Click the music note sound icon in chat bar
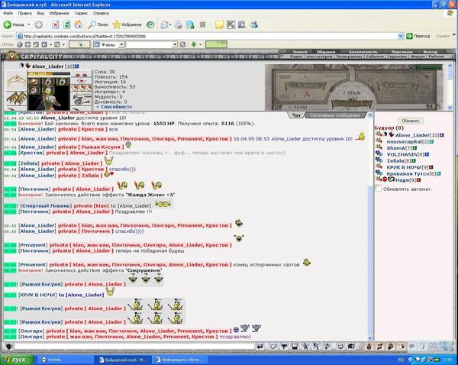 point(327,347)
